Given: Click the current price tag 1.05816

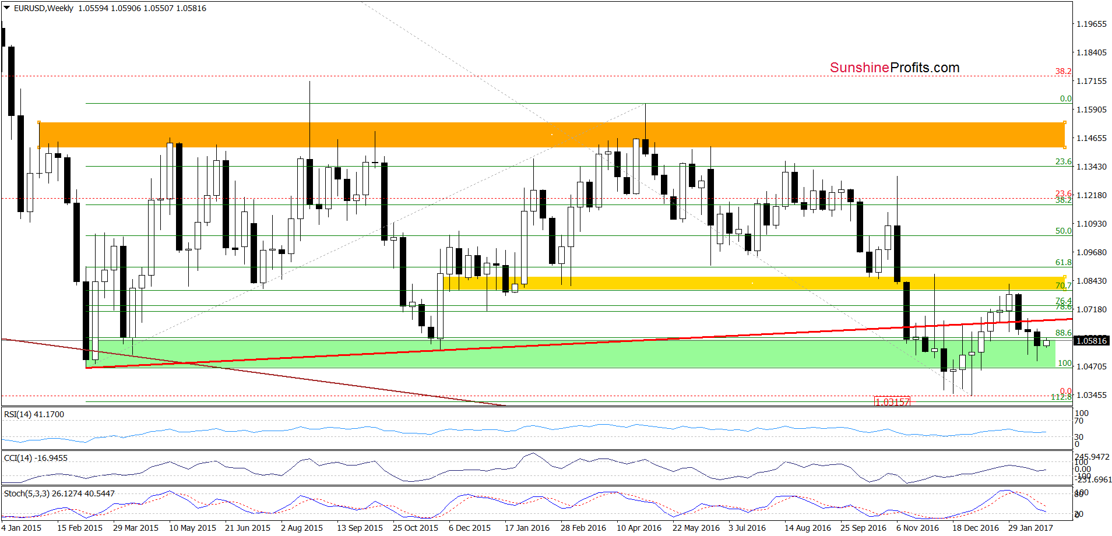Looking at the screenshot, I should [1090, 341].
